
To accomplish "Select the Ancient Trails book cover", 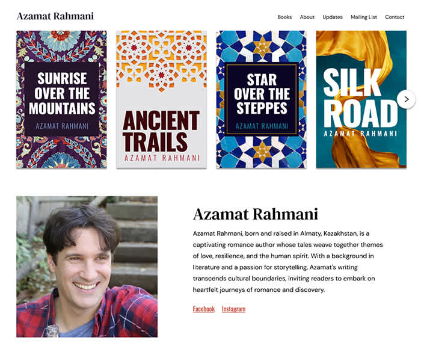I will [161, 99].
